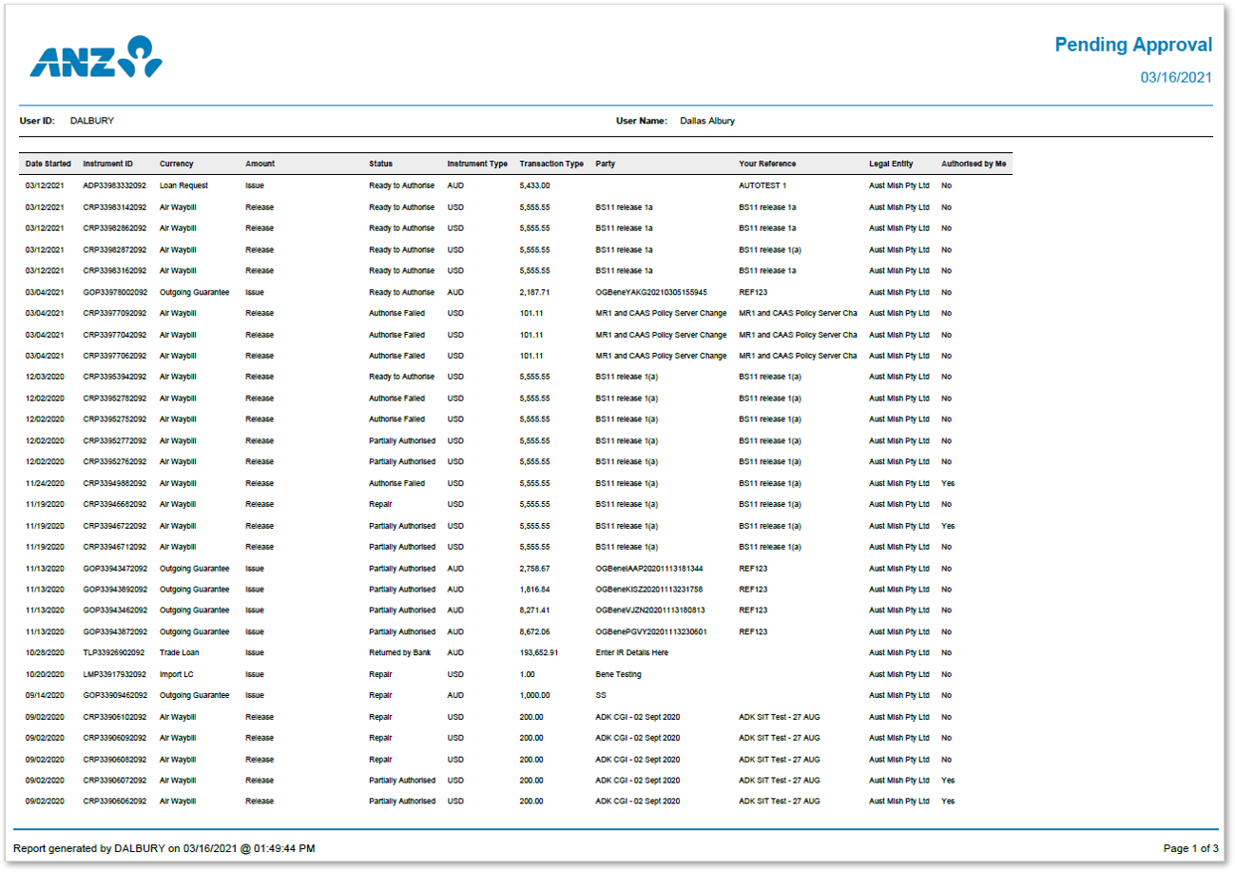Click the Bene Testing party cell
The height and width of the screenshot is (872, 1235).
[x=618, y=674]
